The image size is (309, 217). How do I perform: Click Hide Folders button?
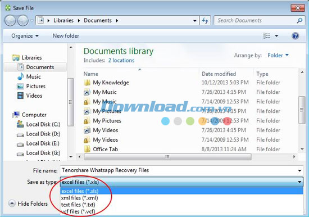pyautogui.click(x=28, y=204)
